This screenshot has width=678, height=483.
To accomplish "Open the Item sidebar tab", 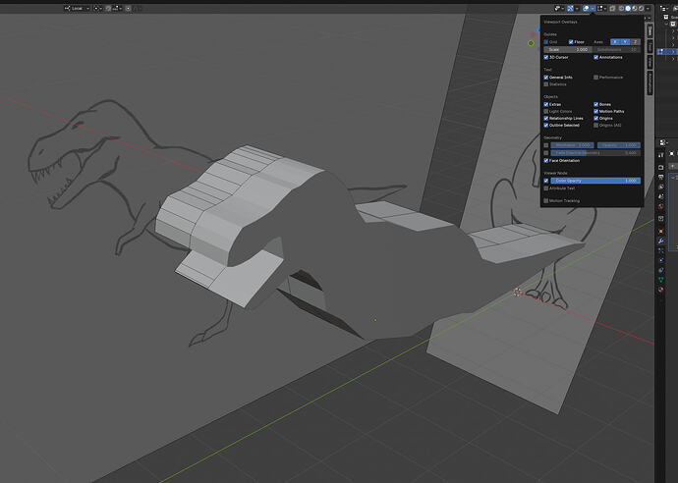I will coord(650,30).
